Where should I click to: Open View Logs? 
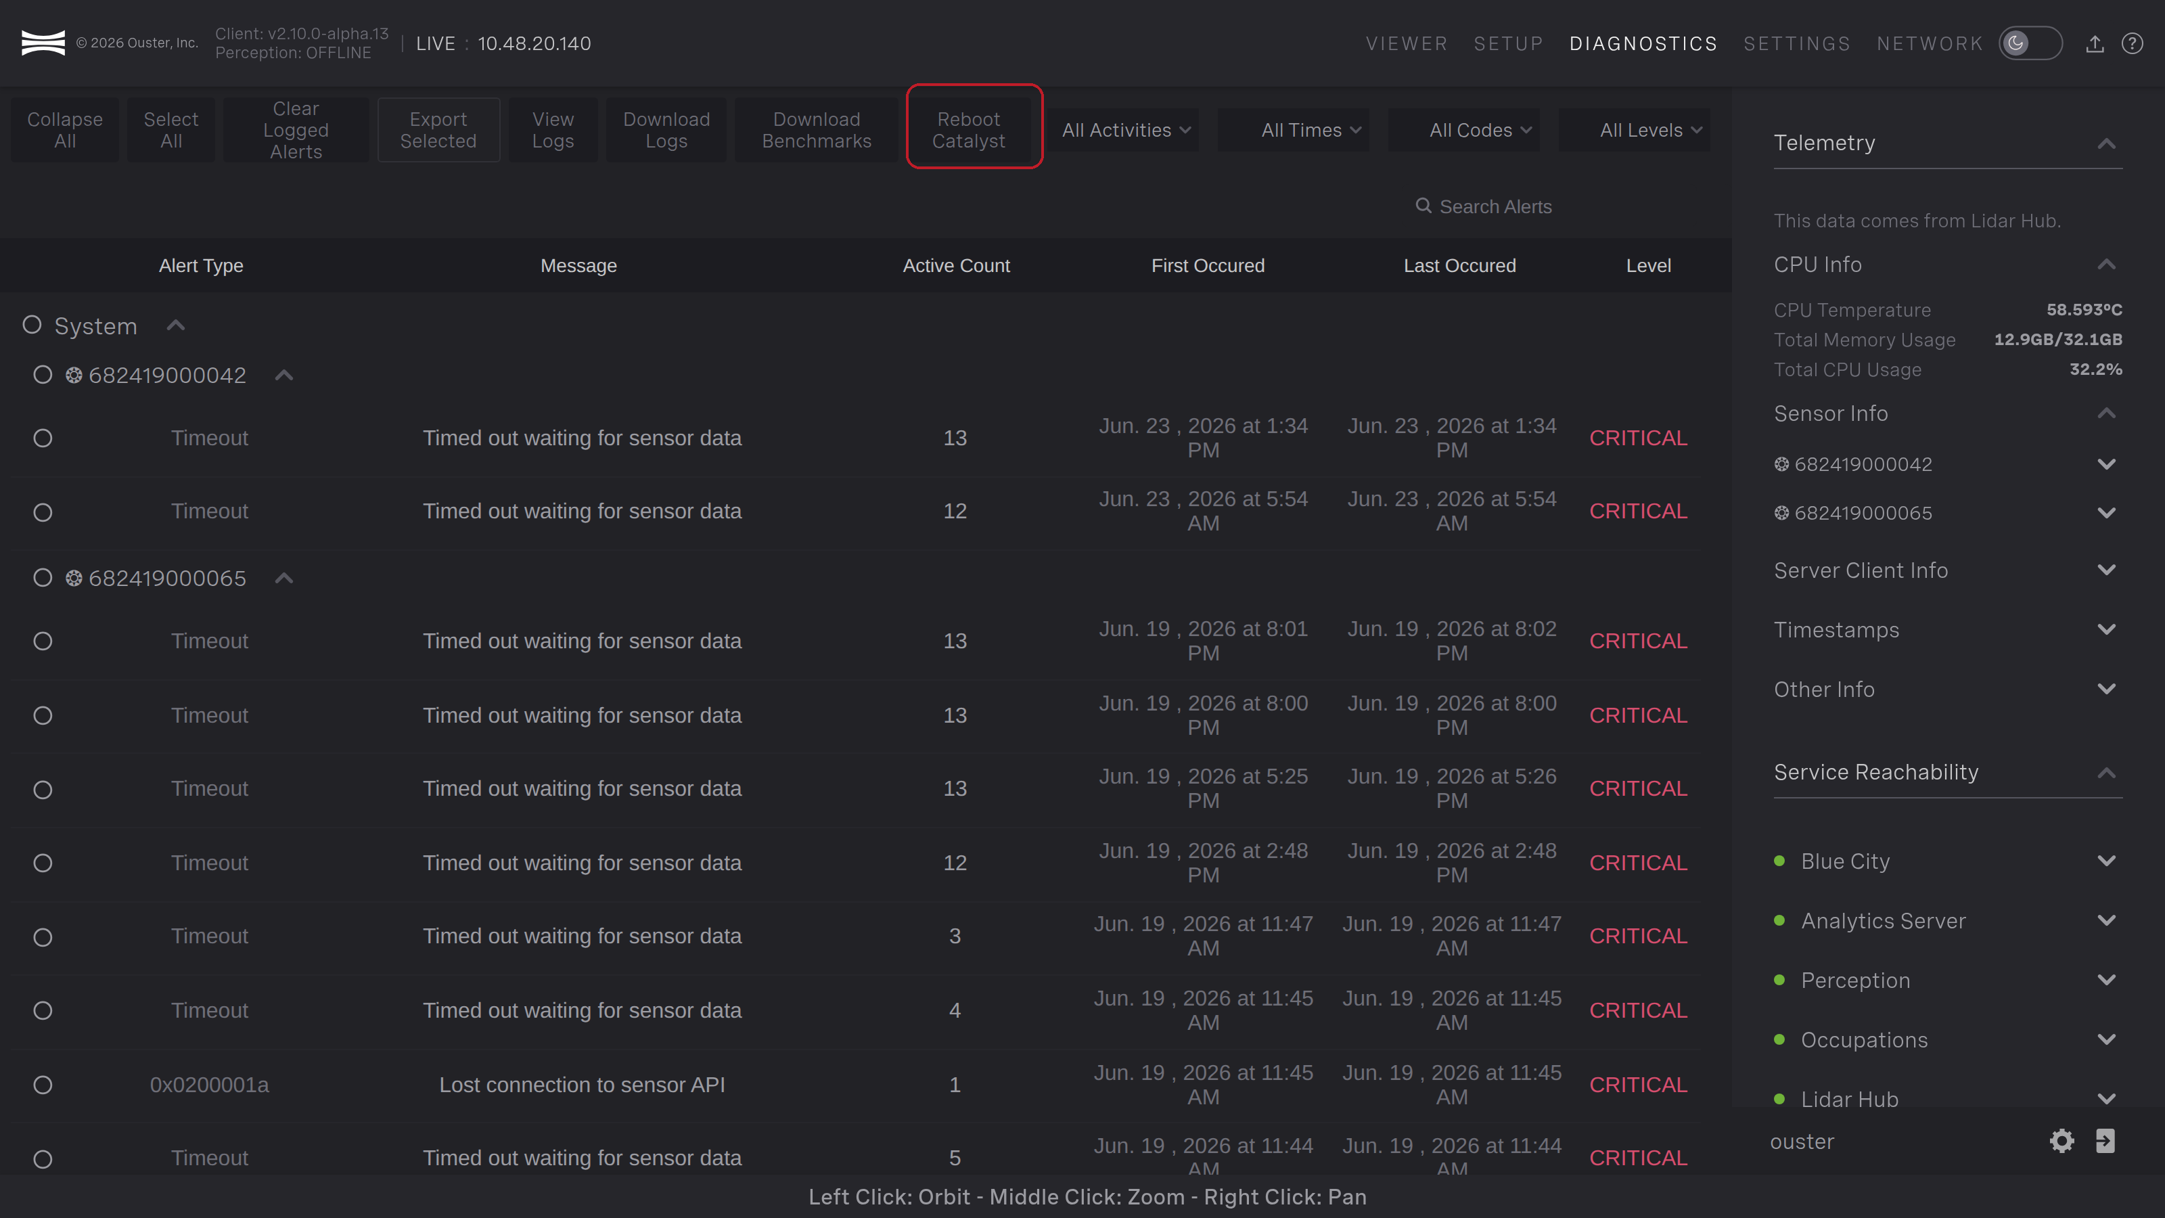pyautogui.click(x=553, y=131)
